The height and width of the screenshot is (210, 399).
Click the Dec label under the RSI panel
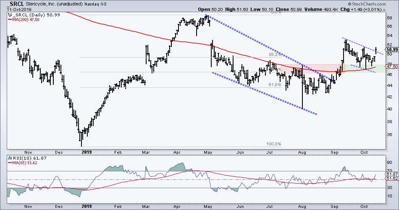[x=59, y=207]
